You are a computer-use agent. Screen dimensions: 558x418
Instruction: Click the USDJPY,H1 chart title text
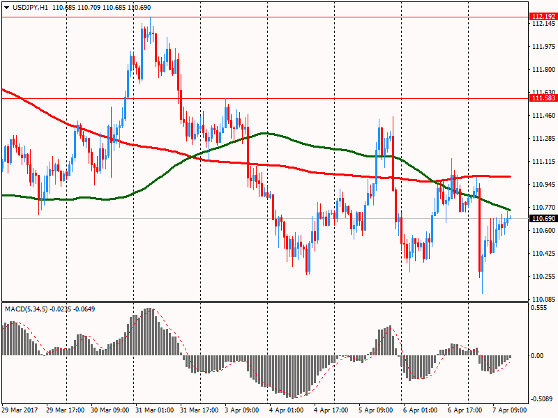pos(30,8)
